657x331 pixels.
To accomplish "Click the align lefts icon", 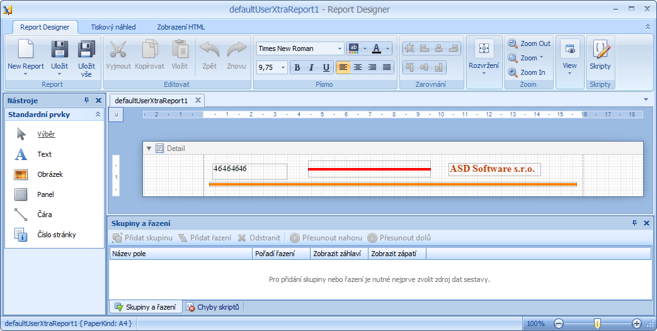I will (x=425, y=48).
